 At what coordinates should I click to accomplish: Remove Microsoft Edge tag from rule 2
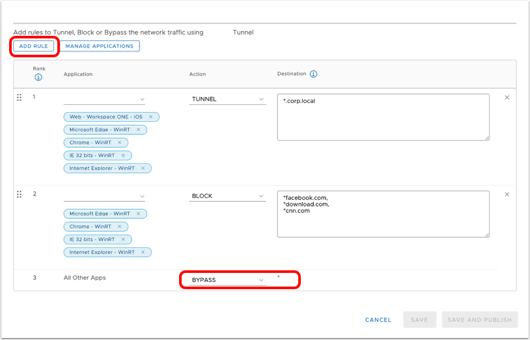point(139,214)
